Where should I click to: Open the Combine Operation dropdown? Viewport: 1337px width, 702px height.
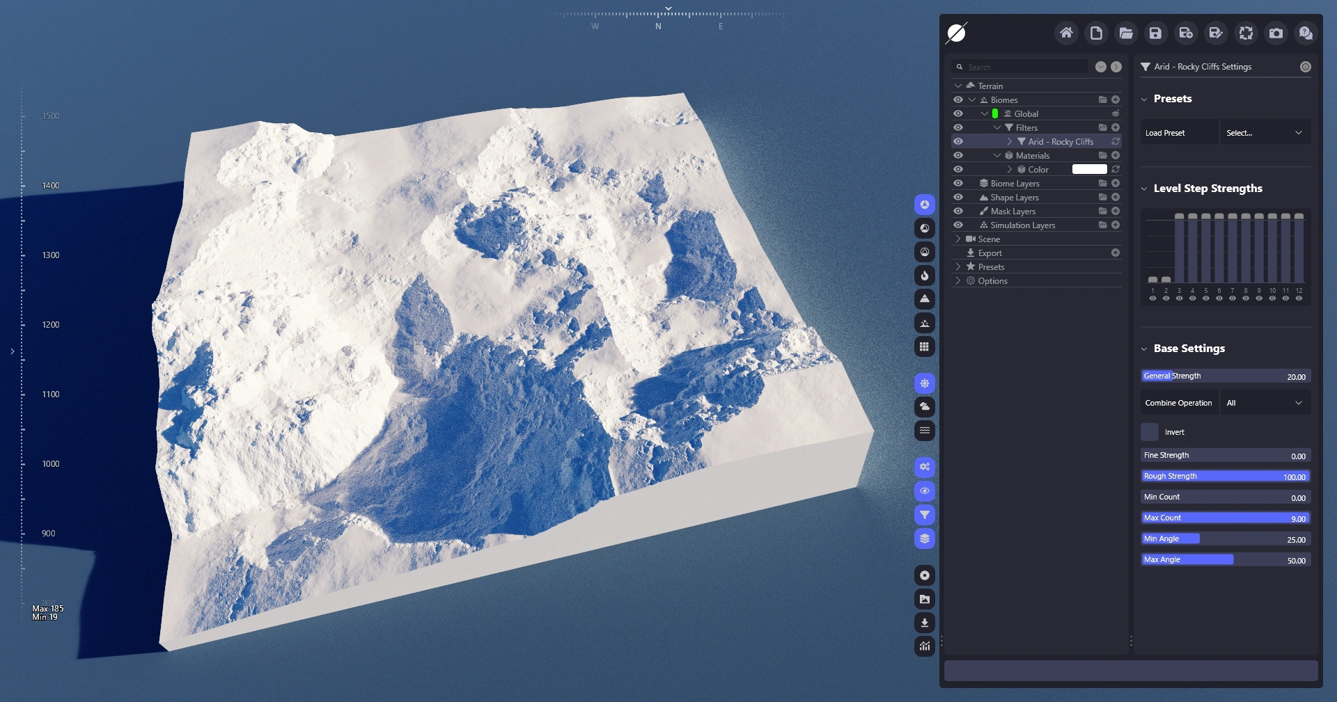1265,403
